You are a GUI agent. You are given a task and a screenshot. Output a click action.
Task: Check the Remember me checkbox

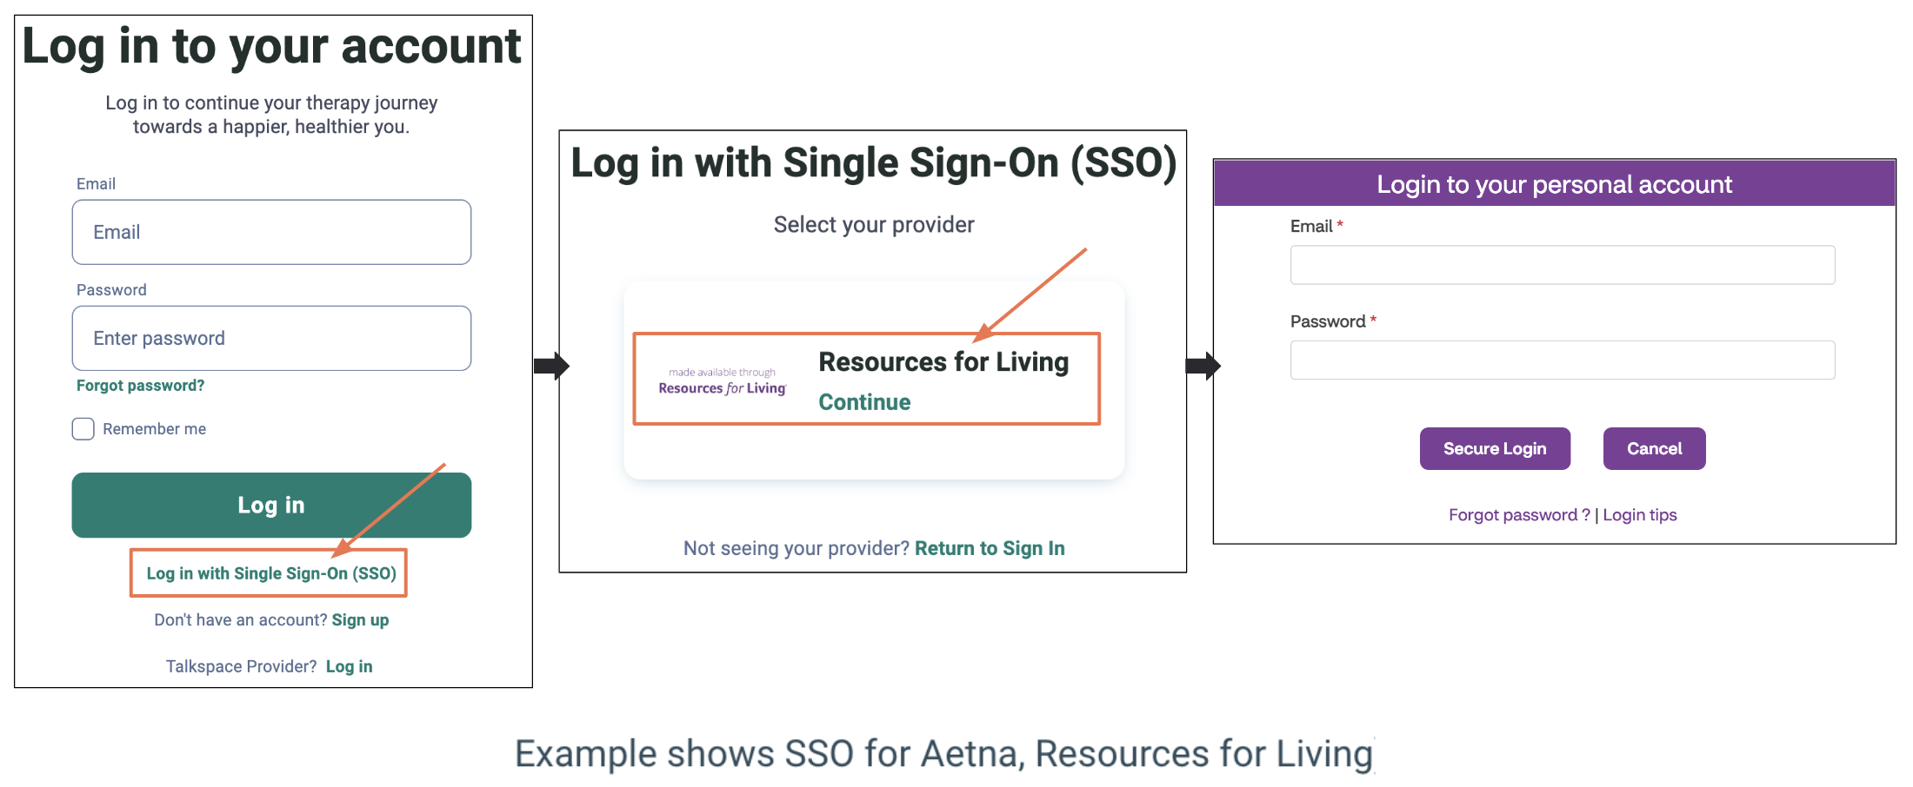[x=83, y=429]
